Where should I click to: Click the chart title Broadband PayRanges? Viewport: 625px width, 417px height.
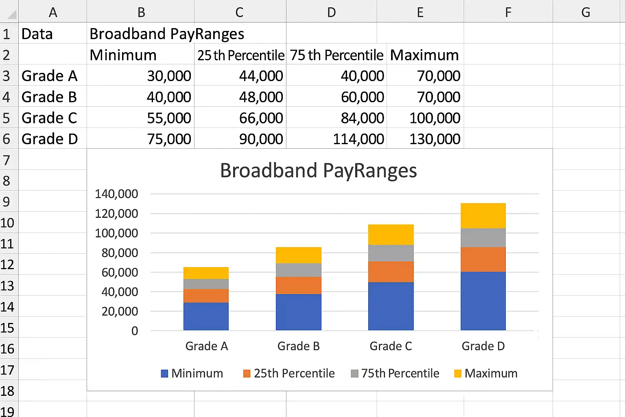318,171
